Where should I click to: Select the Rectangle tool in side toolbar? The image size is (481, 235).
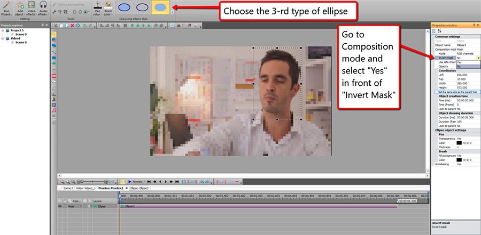tap(54, 58)
